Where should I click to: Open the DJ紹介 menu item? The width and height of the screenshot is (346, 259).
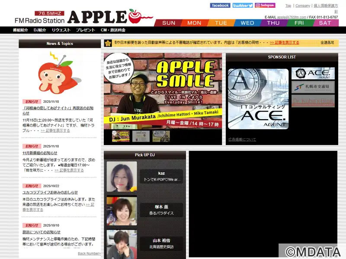(40, 30)
